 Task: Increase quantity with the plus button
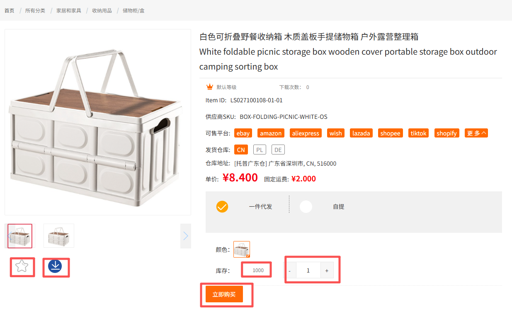click(x=327, y=270)
